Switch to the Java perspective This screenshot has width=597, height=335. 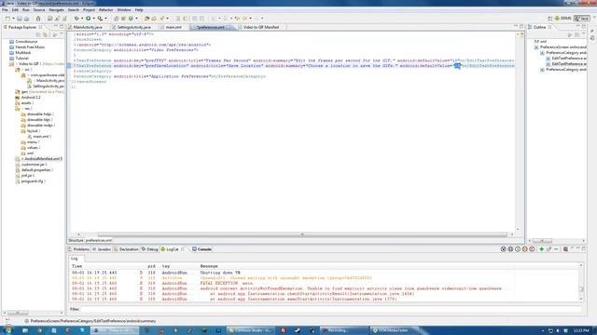coord(582,19)
